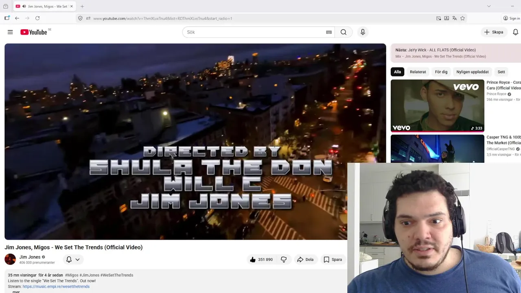Open the workspaces sidebar icon

coord(7,18)
